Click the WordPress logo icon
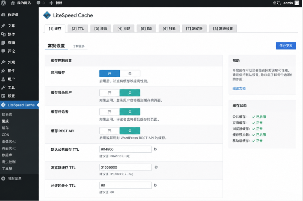 point(4,3)
